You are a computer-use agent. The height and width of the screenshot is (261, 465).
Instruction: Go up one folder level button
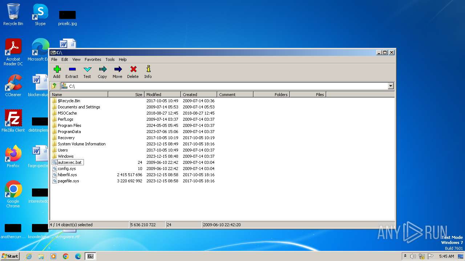pos(54,86)
